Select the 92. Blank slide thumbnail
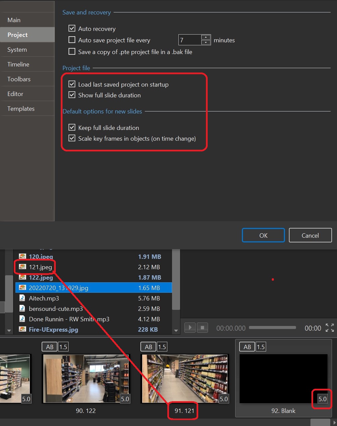This screenshot has width=337, height=426. tap(283, 379)
